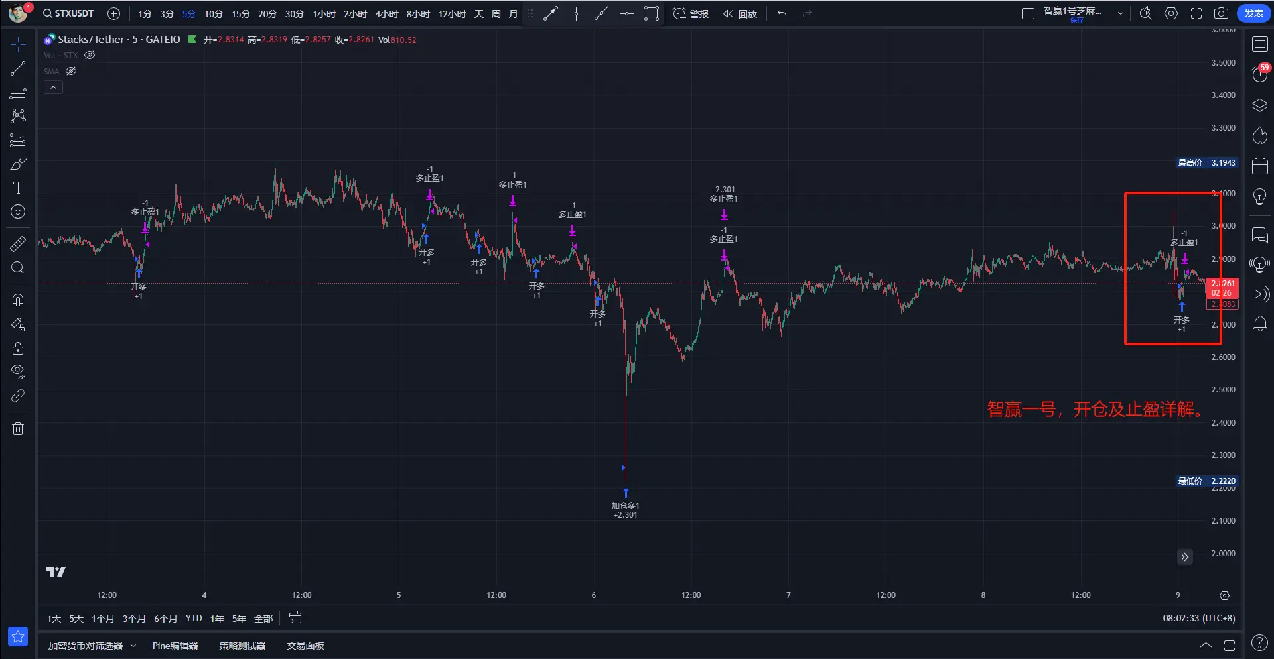Open the 加密货币对筛选器 dropdown arrow
The height and width of the screenshot is (659, 1274).
(x=133, y=646)
